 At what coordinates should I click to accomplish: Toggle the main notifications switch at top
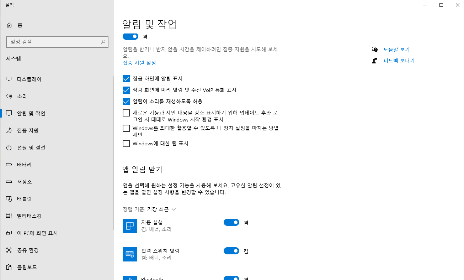point(130,36)
